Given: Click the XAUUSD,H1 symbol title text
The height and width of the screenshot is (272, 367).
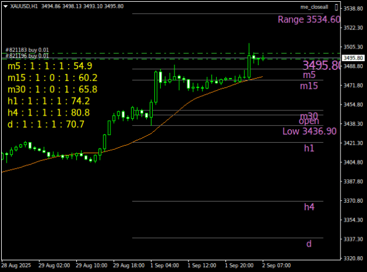Looking at the screenshot, I should click(24, 6).
